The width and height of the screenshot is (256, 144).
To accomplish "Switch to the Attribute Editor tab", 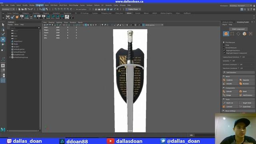I will (x=228, y=22).
